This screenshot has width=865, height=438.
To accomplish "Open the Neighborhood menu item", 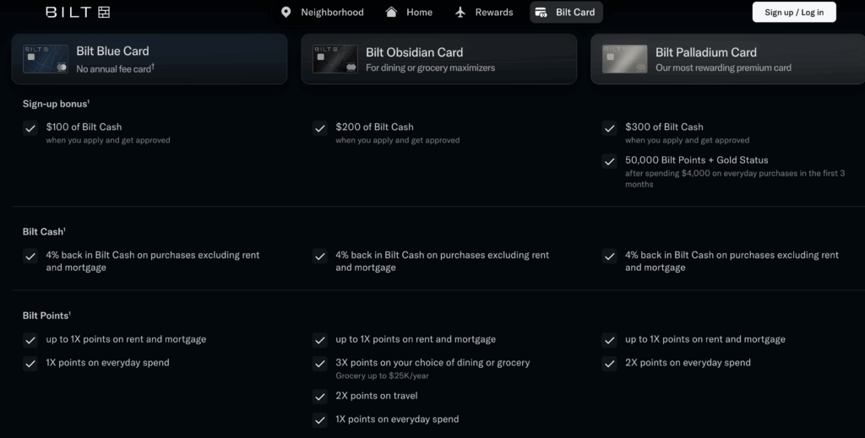I will [x=332, y=12].
